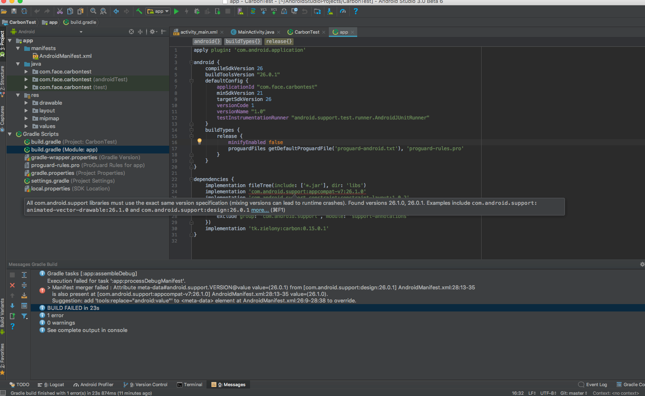Click collapse all icon in Project panel
Screen dimensions: 645x396
[x=140, y=32]
